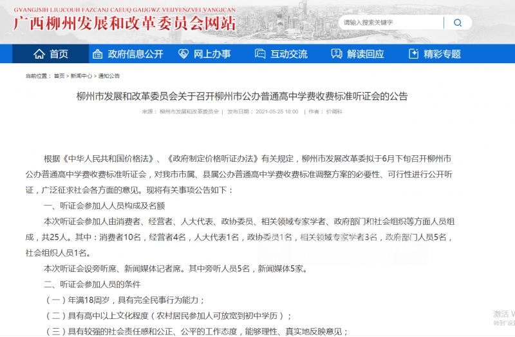The image size is (515, 337).
Task: Select the 互动交流 navigation menu text
Action: coord(289,54)
